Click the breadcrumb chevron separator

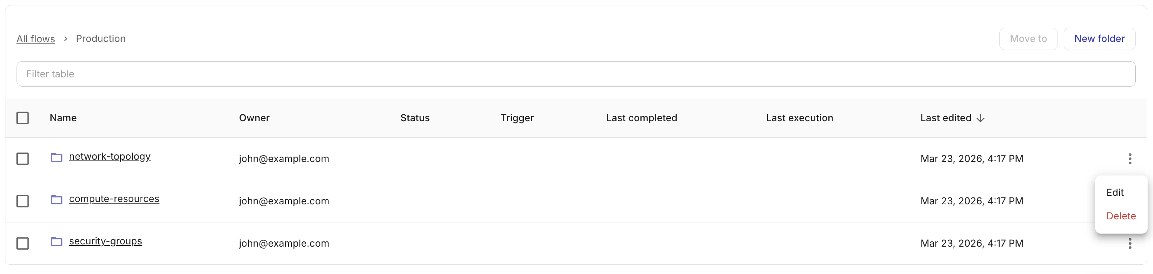(65, 39)
